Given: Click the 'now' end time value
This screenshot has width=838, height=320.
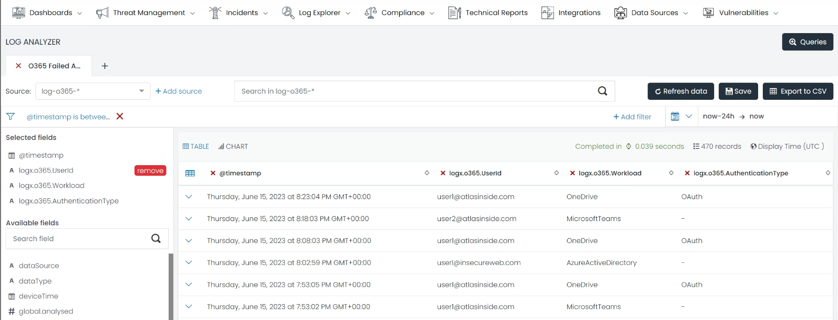Looking at the screenshot, I should [x=757, y=116].
